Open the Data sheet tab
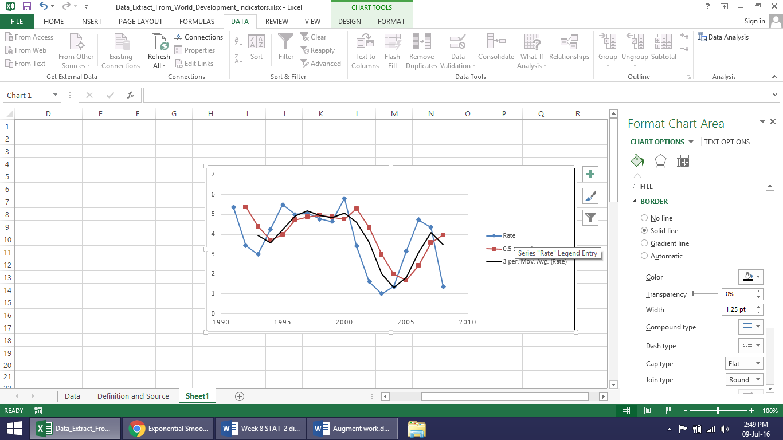The height and width of the screenshot is (440, 783). click(72, 396)
